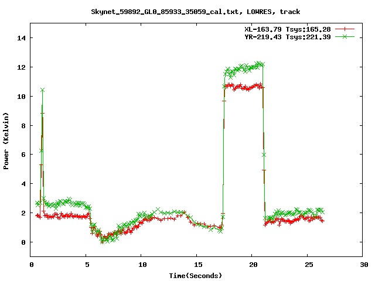Click x-axis tick label 5

(87, 265)
